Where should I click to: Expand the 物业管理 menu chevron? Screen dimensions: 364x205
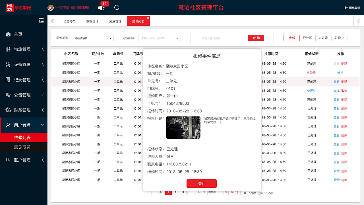pyautogui.click(x=43, y=49)
